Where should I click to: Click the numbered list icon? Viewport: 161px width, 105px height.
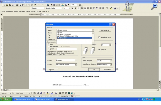pos(94,8)
